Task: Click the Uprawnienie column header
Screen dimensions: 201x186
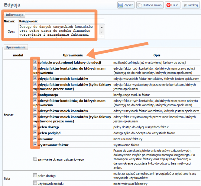Action: [x=73, y=55]
